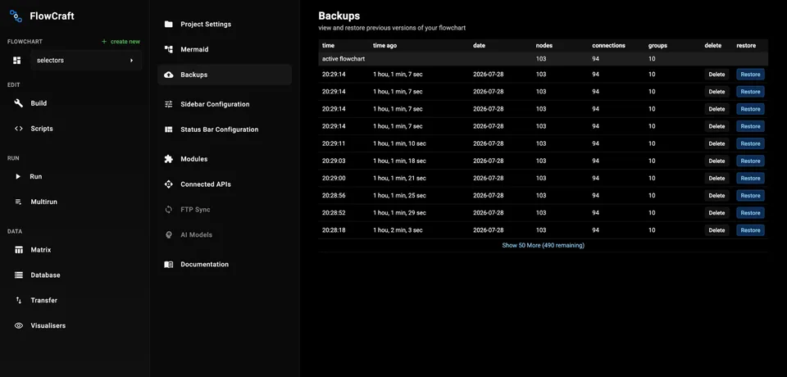This screenshot has width=787, height=377.
Task: Restore the 20:29:11 backup
Action: tap(750, 143)
